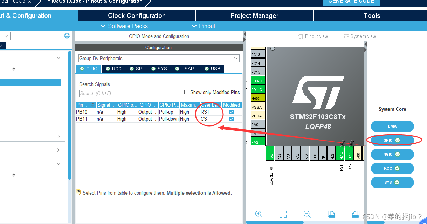
Task: Zoom in on the chip pinout view
Action: click(x=259, y=214)
